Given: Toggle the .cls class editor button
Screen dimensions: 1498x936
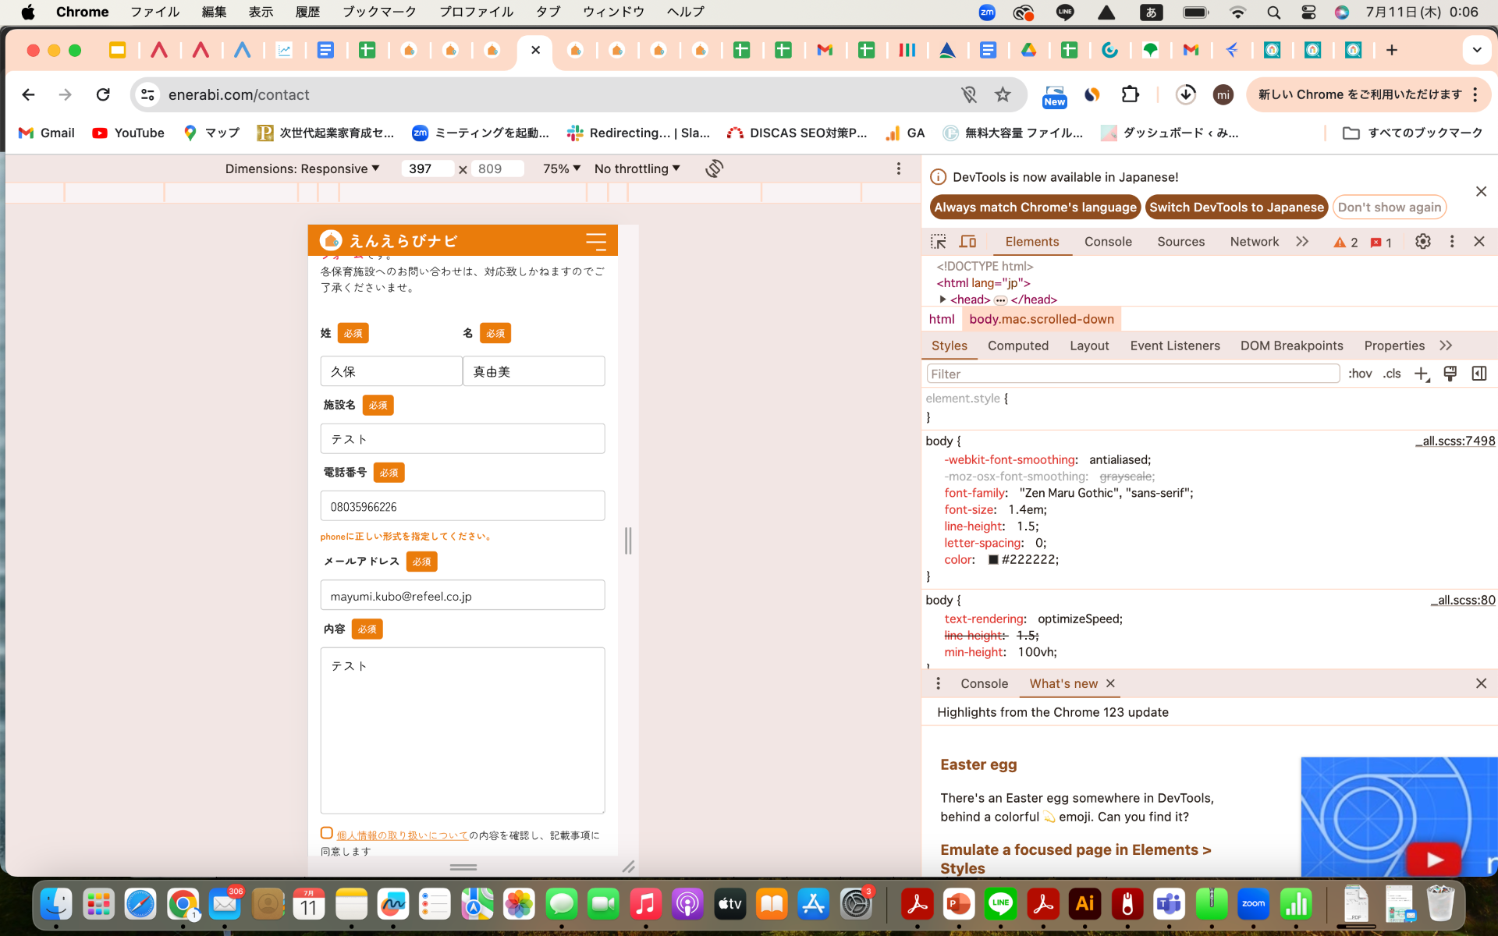Looking at the screenshot, I should click(x=1391, y=373).
